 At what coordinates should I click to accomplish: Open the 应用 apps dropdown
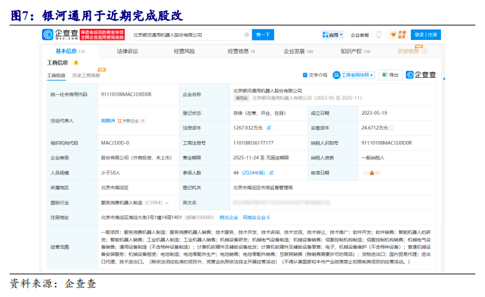point(332,34)
